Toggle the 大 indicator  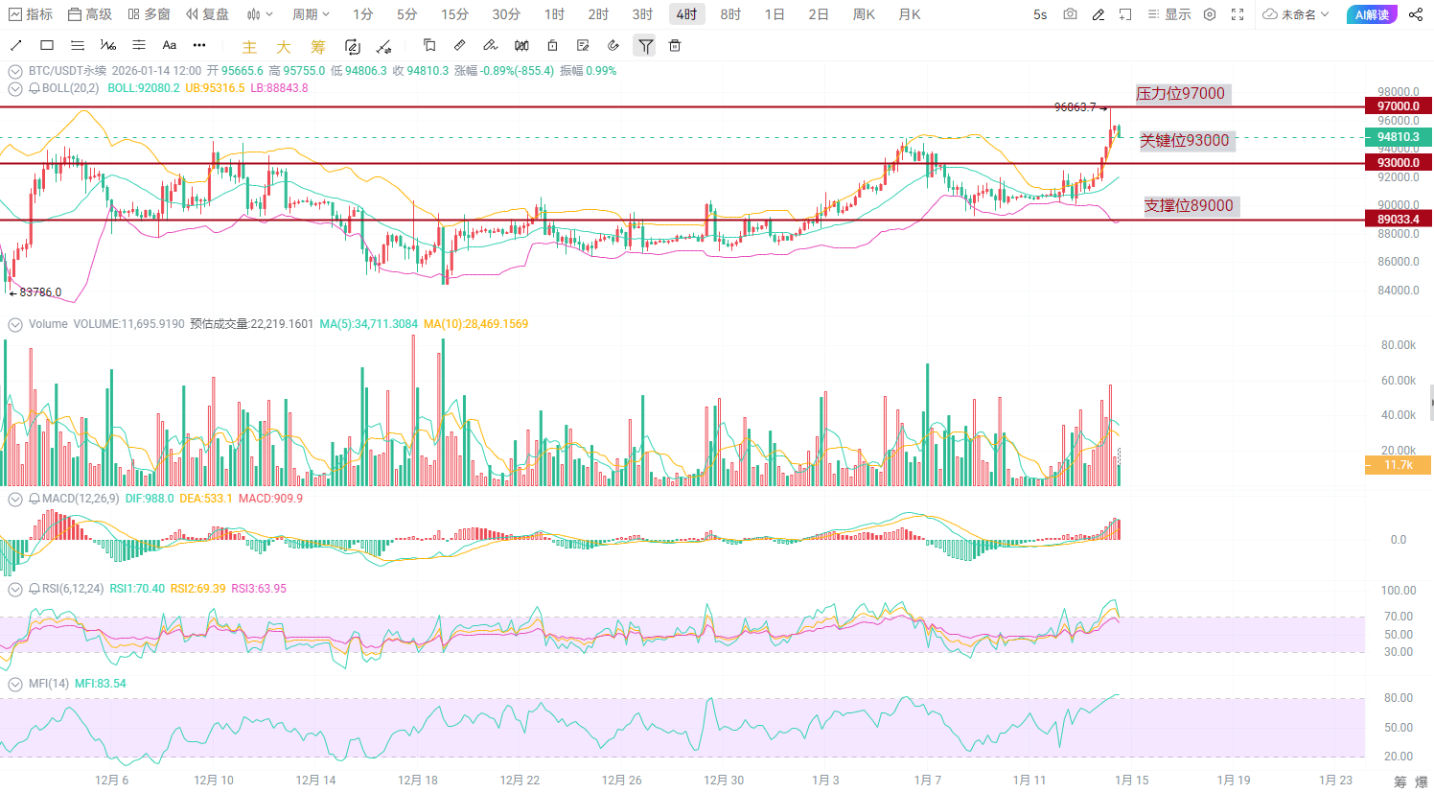pos(284,46)
